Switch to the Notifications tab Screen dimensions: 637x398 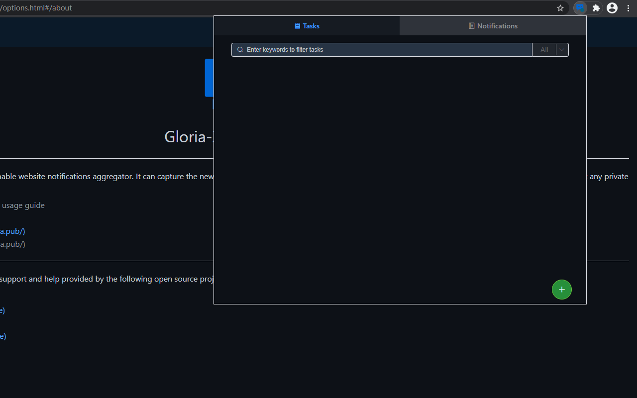(x=493, y=26)
